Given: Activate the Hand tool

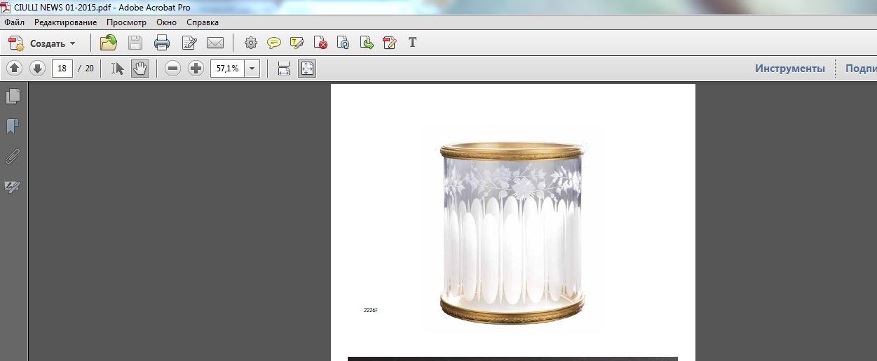Looking at the screenshot, I should pyautogui.click(x=140, y=69).
